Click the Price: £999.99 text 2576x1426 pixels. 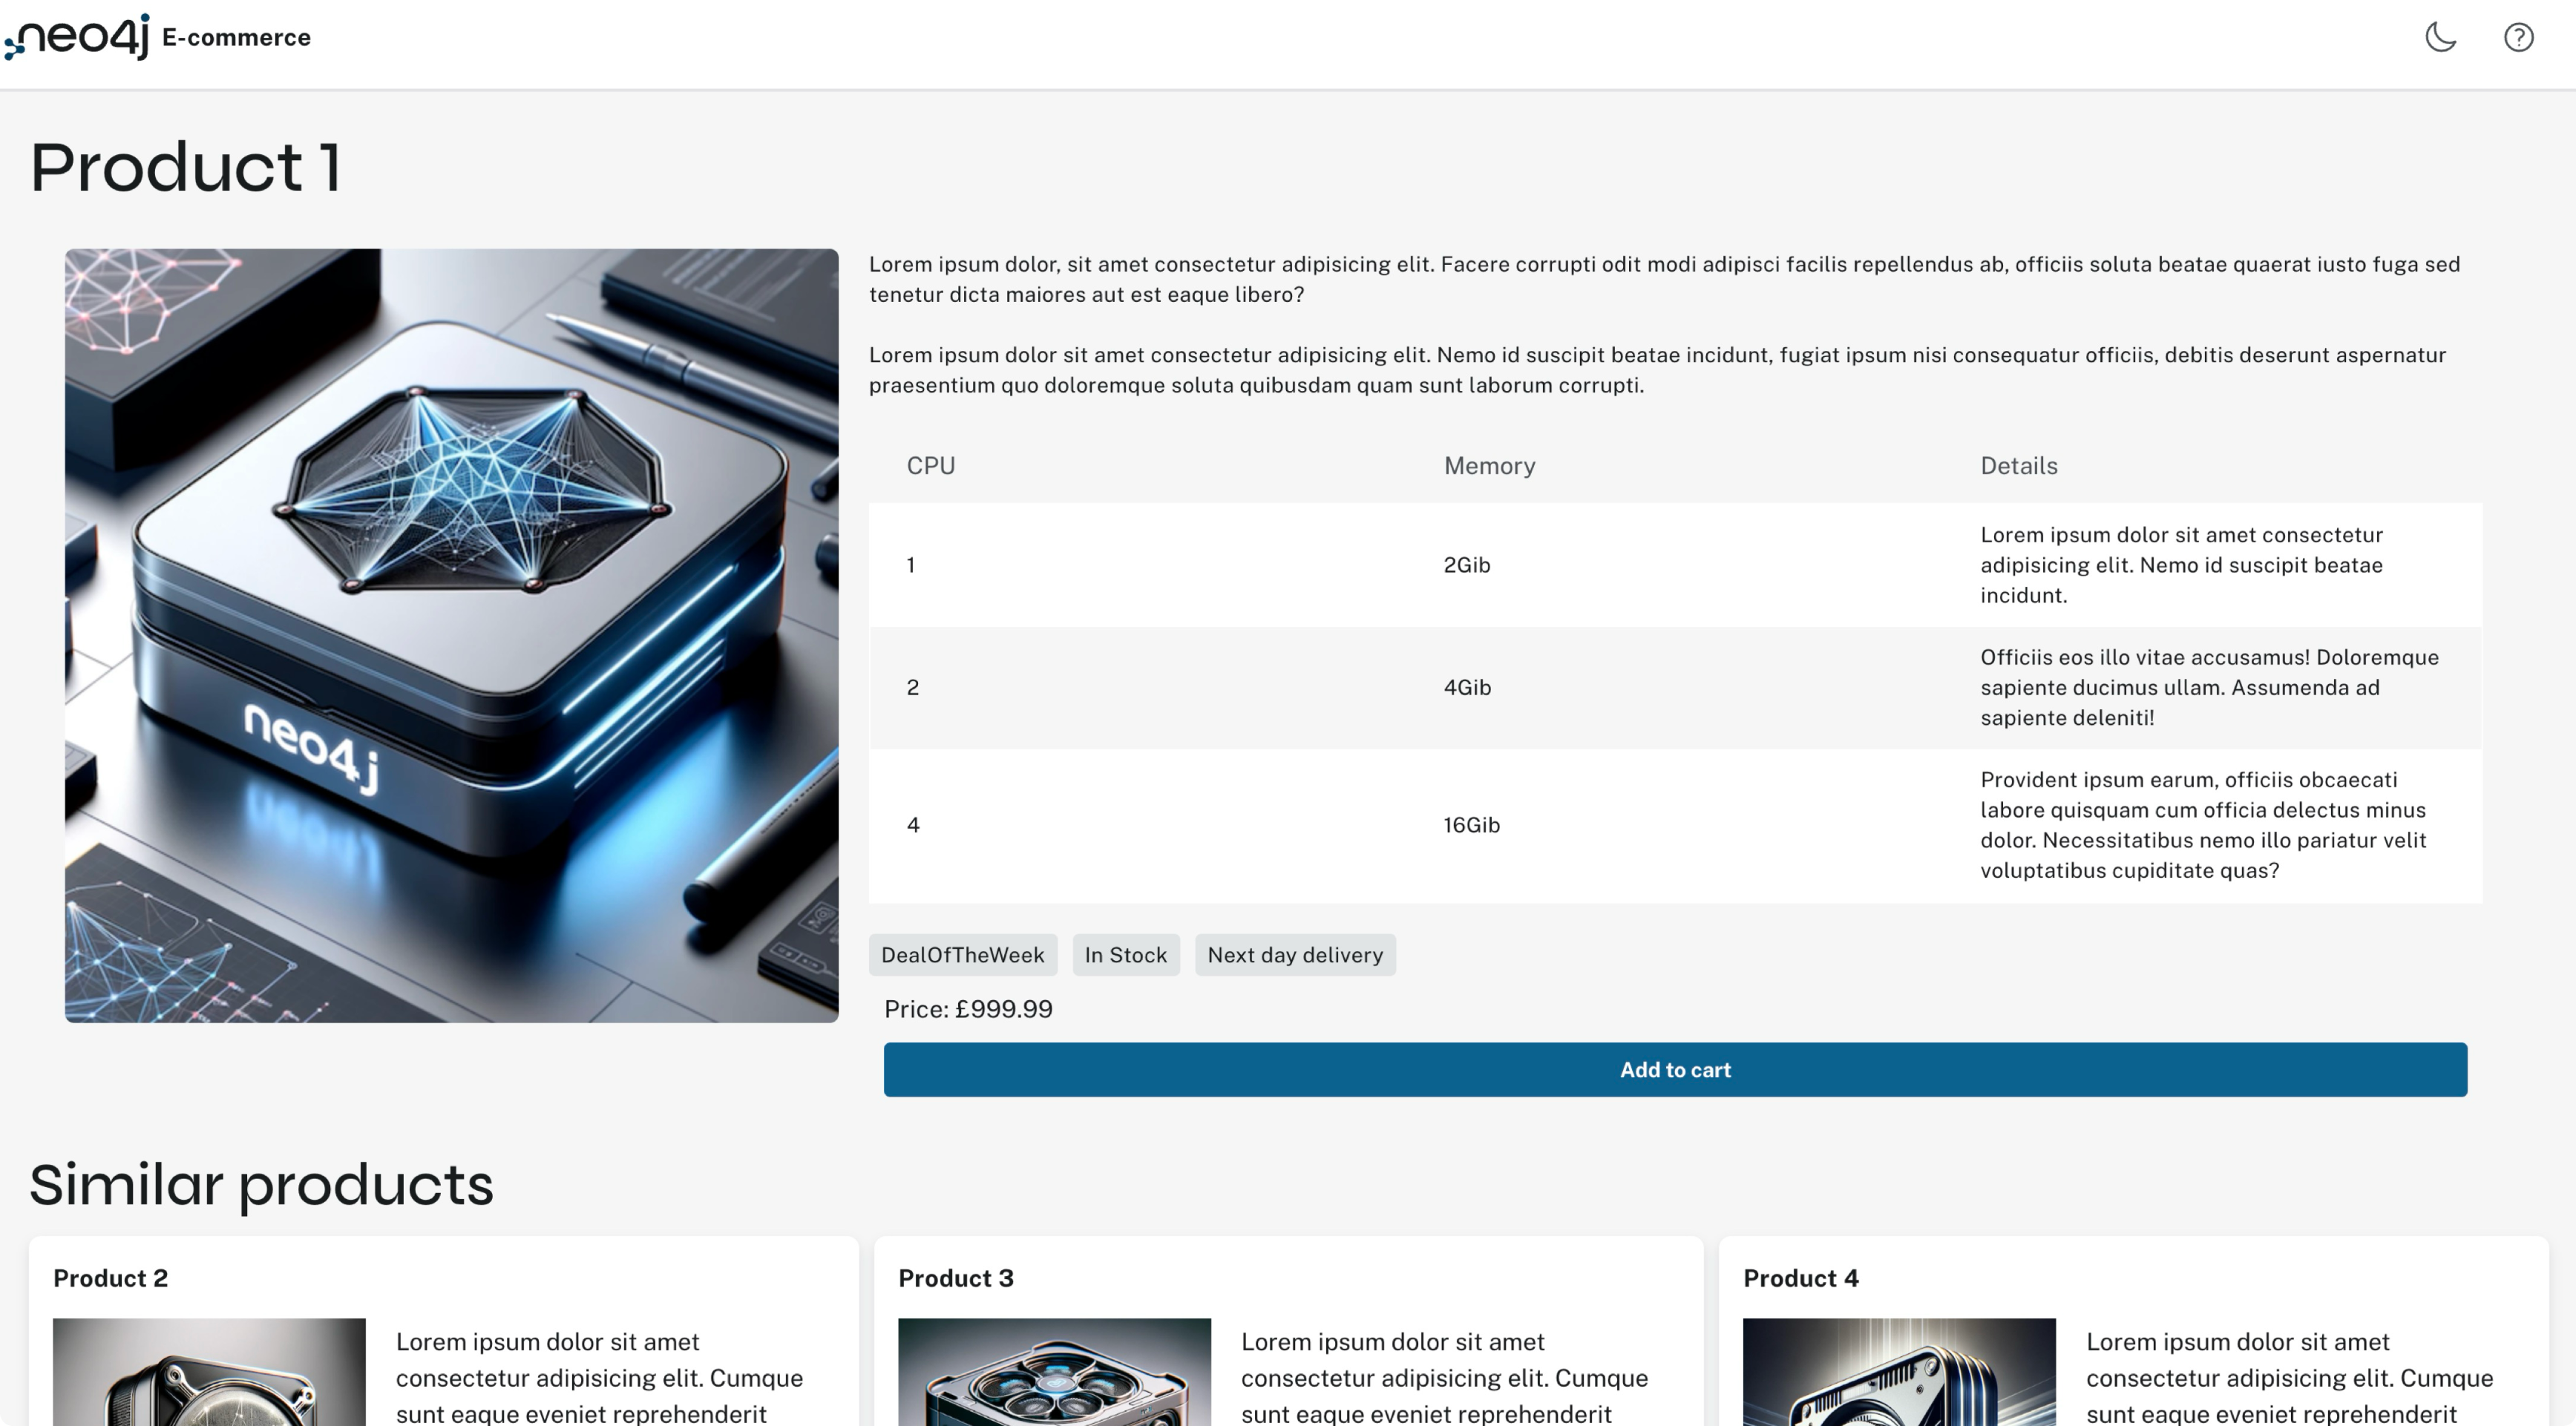(x=968, y=1009)
